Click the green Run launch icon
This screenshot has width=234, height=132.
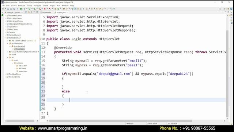pos(29,9)
